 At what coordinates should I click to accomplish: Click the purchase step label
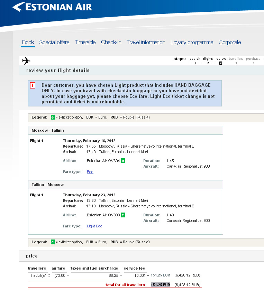click(x=253, y=59)
